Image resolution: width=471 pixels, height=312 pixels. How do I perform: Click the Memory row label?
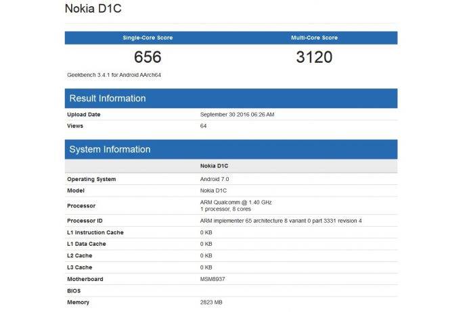pos(78,303)
